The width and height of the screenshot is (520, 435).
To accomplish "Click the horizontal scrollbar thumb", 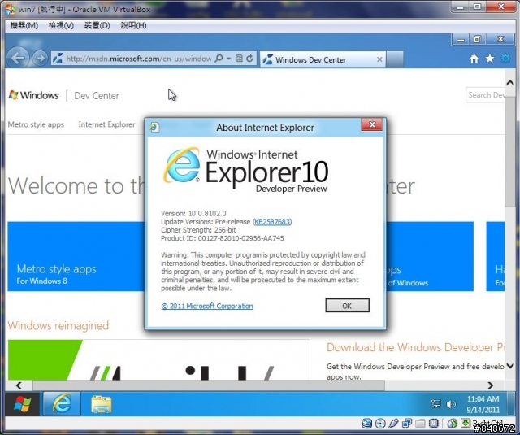I will coord(209,385).
